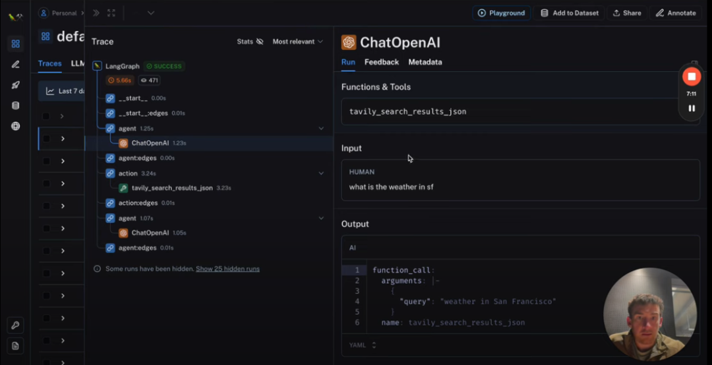Viewport: 712px width, 365px height.
Task: Collapse the trace panel with double-chevron icon
Action: point(96,13)
